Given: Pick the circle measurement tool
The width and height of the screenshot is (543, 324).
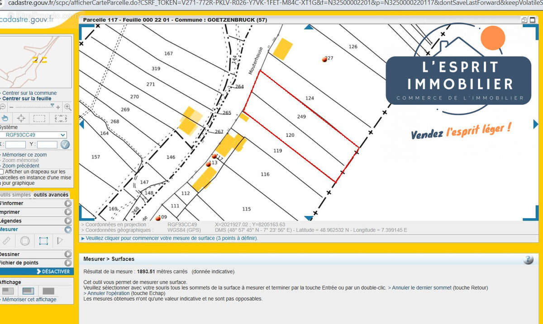Looking at the screenshot, I should pyautogui.click(x=25, y=241).
